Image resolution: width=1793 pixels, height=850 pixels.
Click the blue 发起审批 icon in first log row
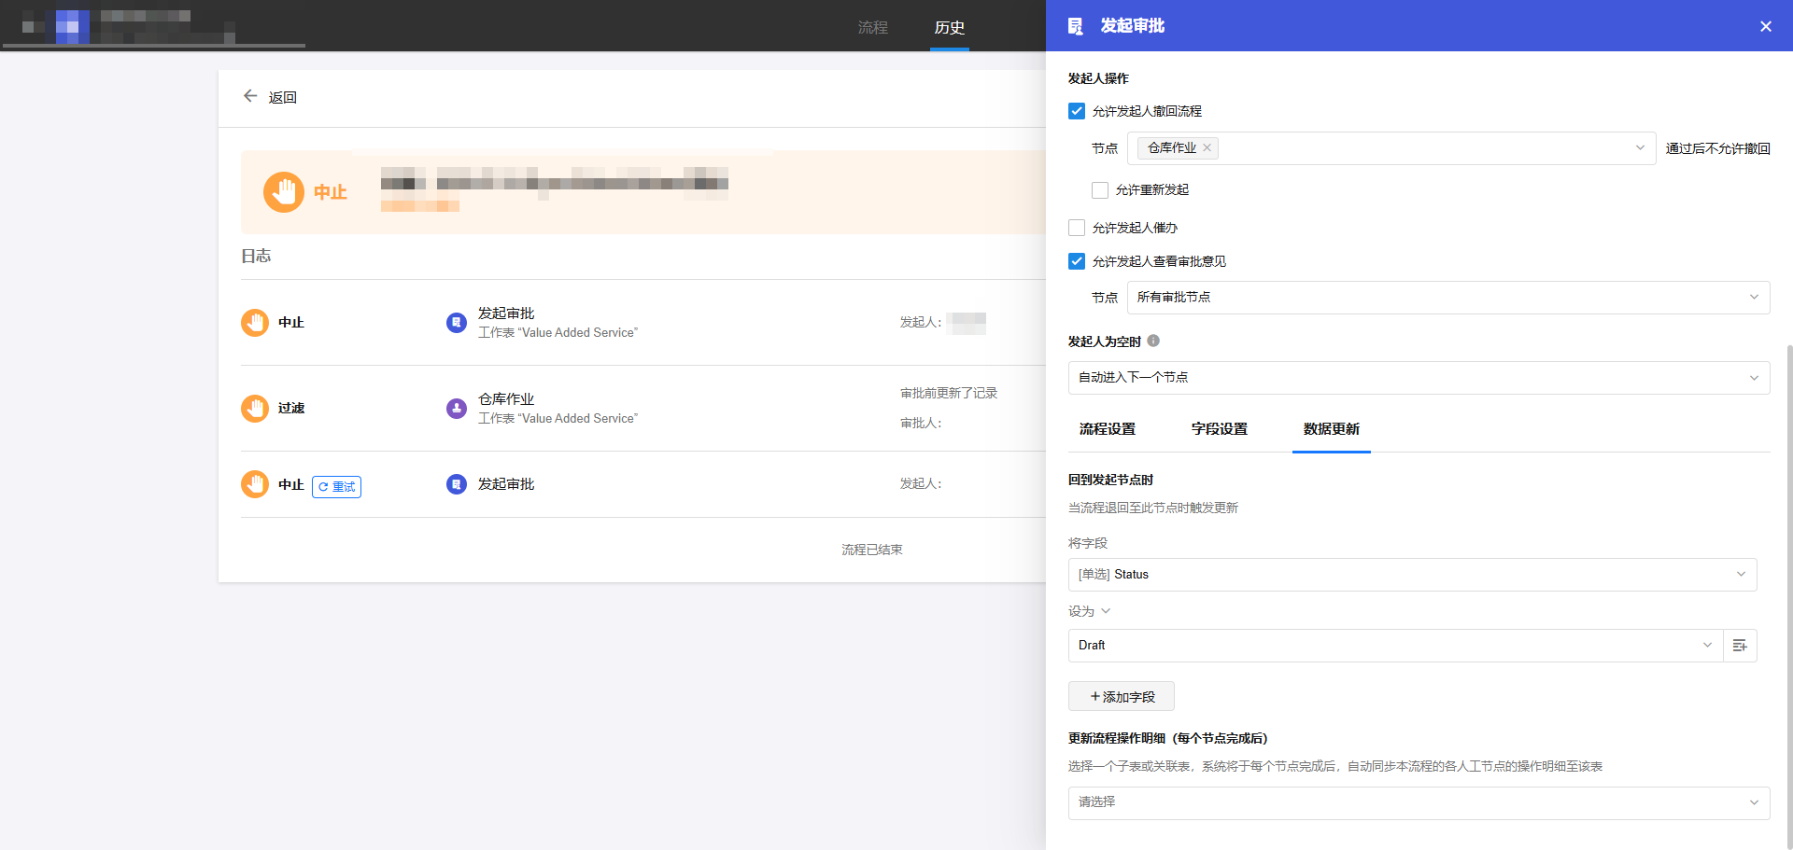(x=456, y=323)
